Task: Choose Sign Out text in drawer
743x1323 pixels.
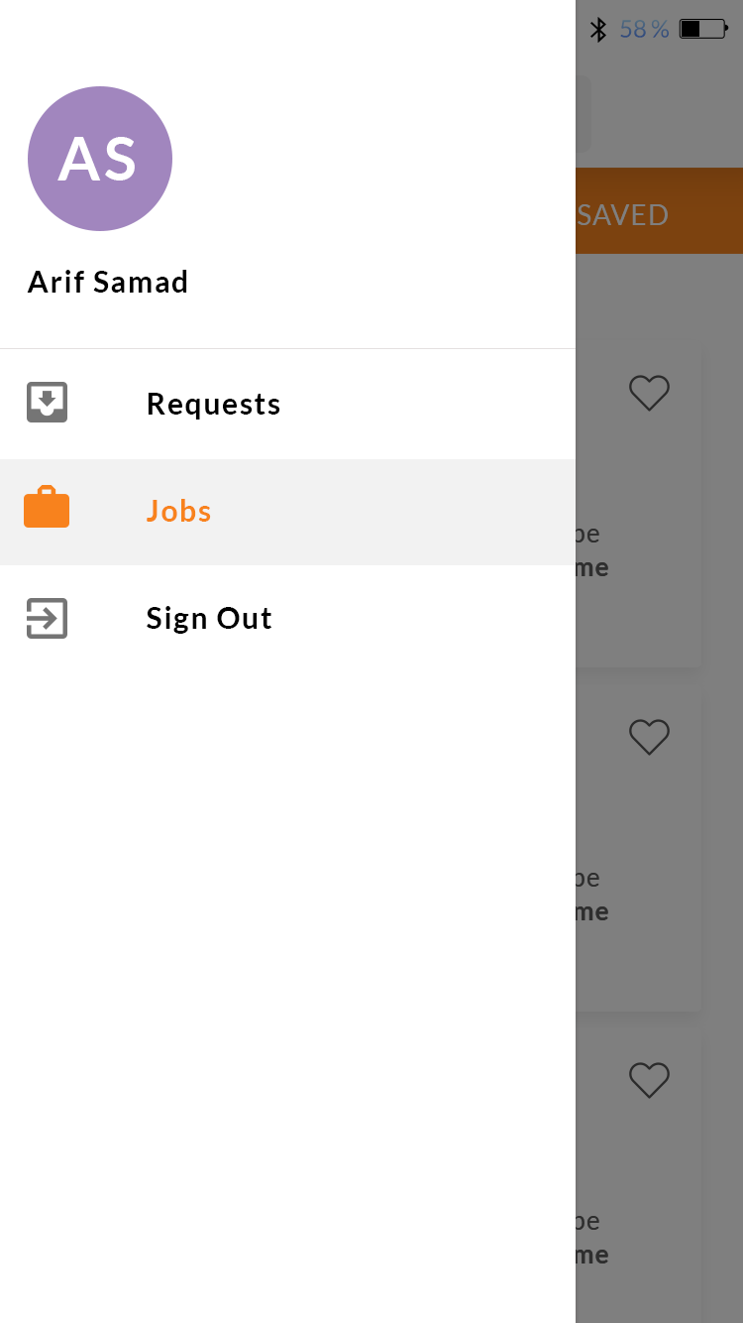Action: point(209,618)
